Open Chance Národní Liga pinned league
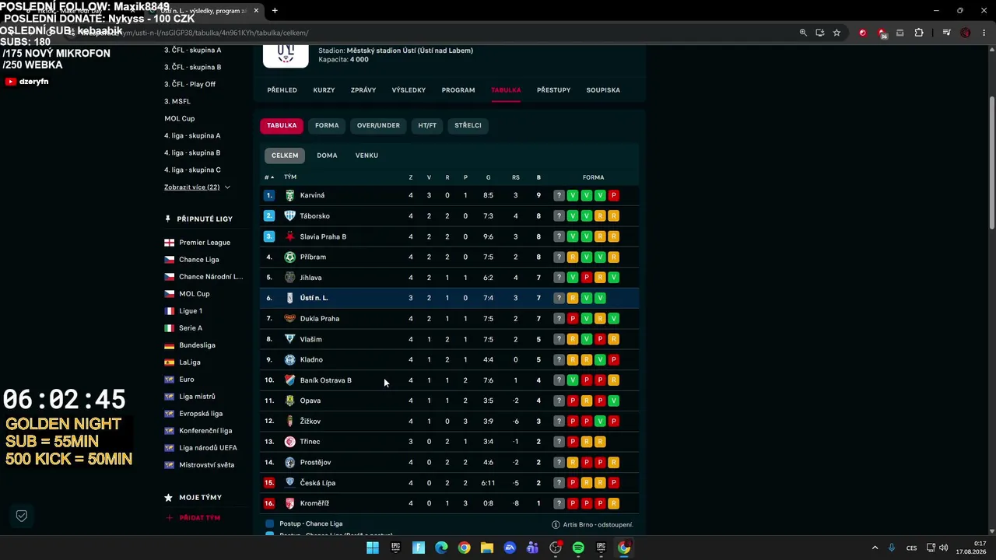Screen dimensions: 996x560 [211, 277]
